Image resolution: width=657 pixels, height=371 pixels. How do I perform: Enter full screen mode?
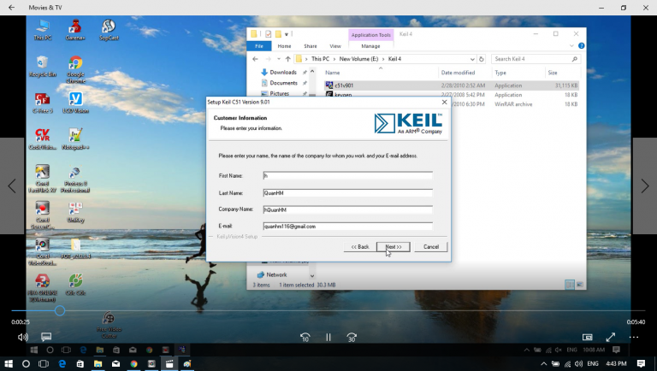pyautogui.click(x=611, y=338)
